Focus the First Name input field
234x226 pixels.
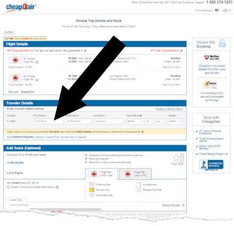[x=48, y=121]
